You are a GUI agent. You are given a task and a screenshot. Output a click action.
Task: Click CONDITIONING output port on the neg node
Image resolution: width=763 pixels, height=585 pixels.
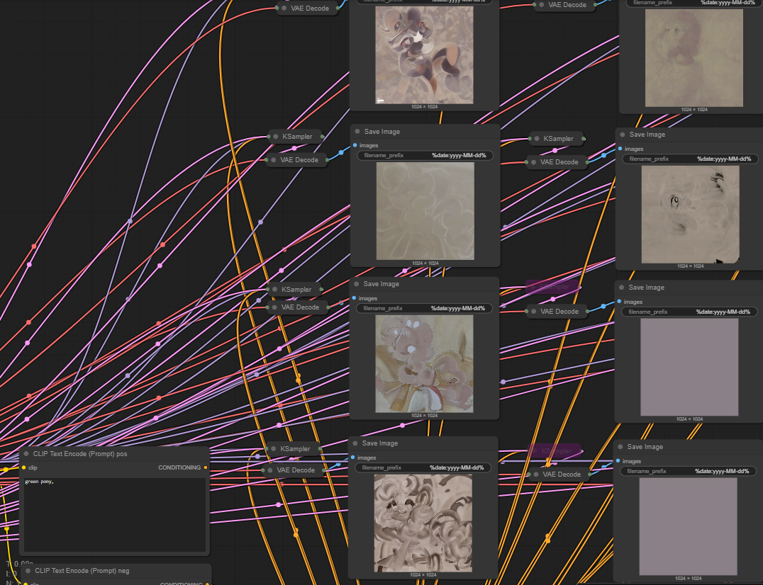click(207, 584)
